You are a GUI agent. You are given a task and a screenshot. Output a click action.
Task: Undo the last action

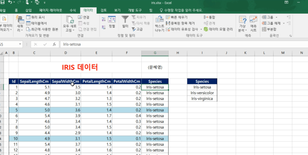click(x=10, y=2)
